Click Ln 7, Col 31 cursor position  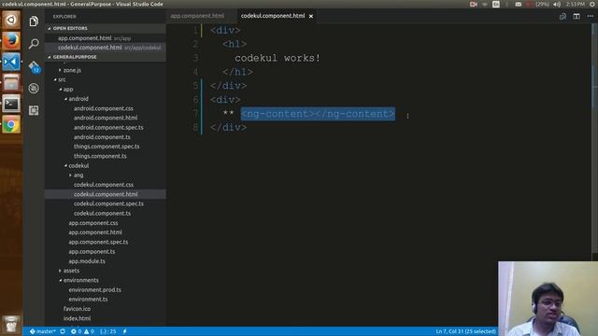coord(465,331)
